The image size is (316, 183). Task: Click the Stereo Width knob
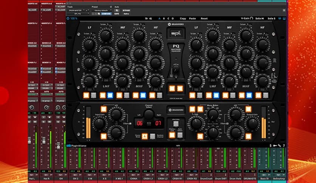(x=213, y=132)
